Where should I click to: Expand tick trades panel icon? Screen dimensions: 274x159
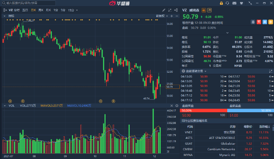pyautogui.click(x=271, y=71)
